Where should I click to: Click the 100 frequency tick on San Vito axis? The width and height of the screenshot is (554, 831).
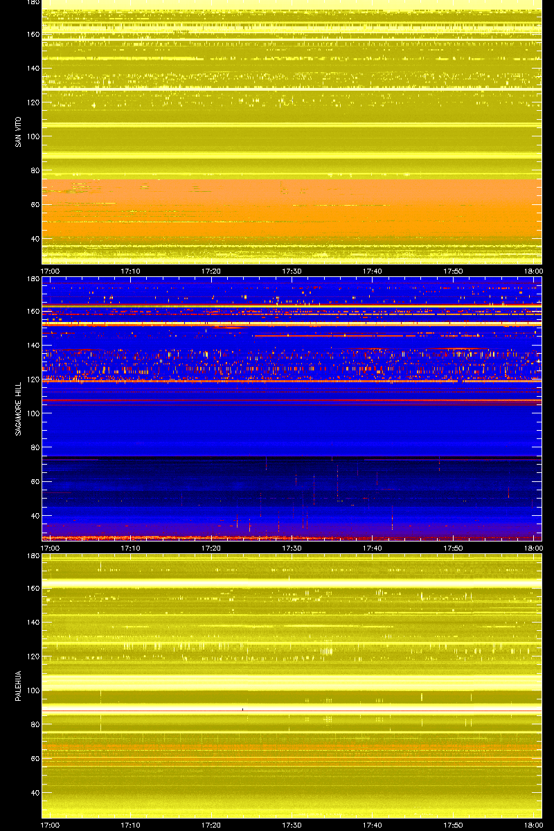click(x=33, y=136)
